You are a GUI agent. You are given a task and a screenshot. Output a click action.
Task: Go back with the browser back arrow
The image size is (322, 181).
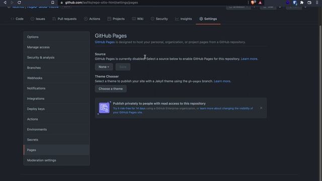(x=5, y=3)
